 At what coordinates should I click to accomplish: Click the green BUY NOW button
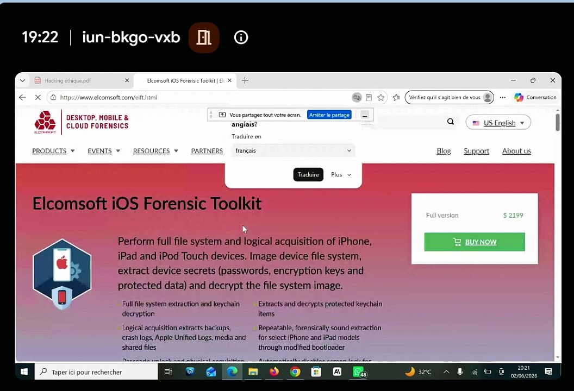[475, 242]
